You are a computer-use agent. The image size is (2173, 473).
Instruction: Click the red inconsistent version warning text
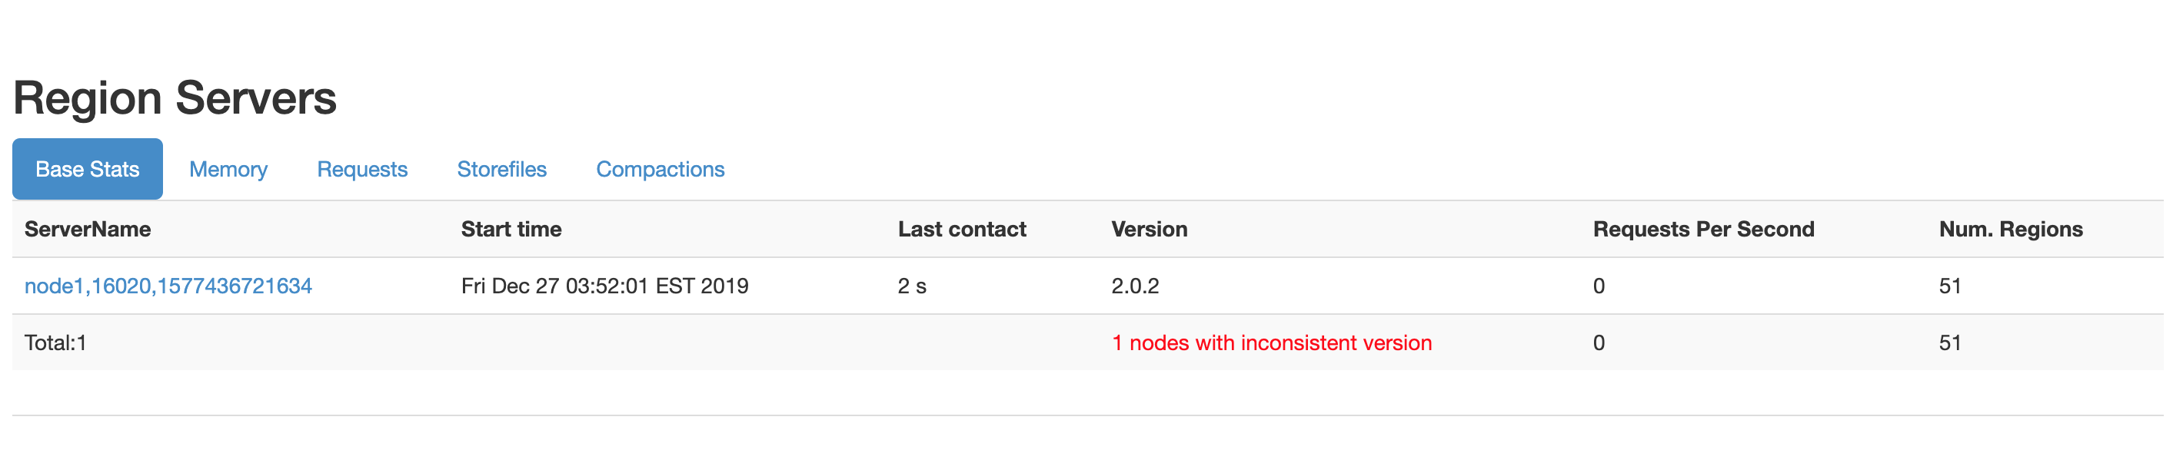(x=1271, y=342)
